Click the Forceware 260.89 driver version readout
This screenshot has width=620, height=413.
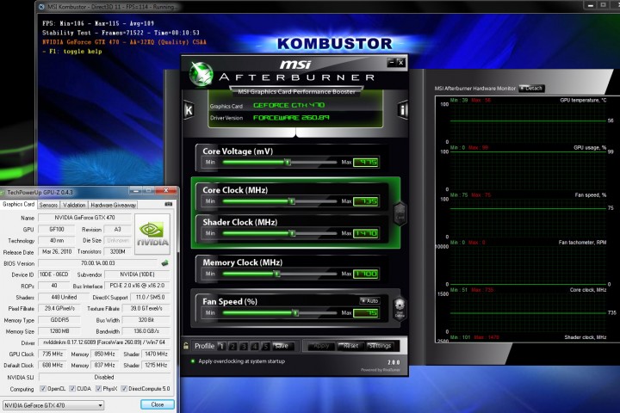tap(291, 117)
